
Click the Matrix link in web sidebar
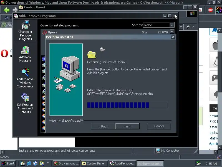coord(213,138)
